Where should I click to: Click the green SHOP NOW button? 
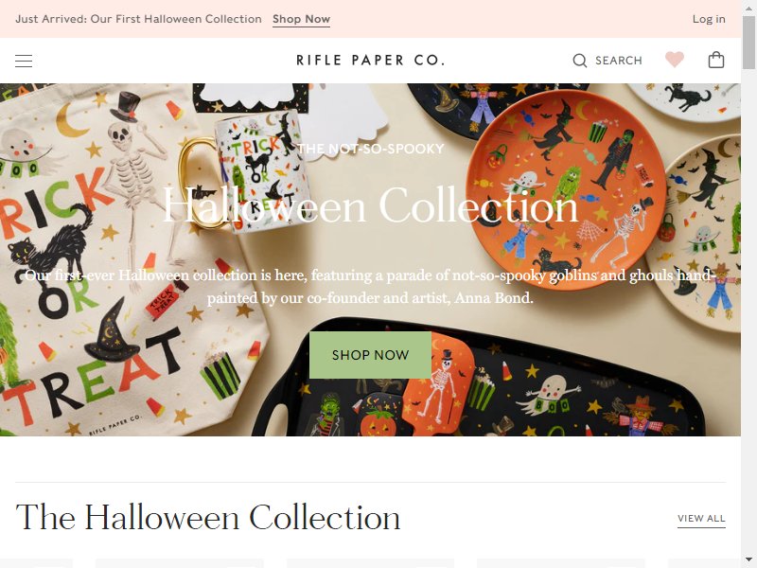370,355
